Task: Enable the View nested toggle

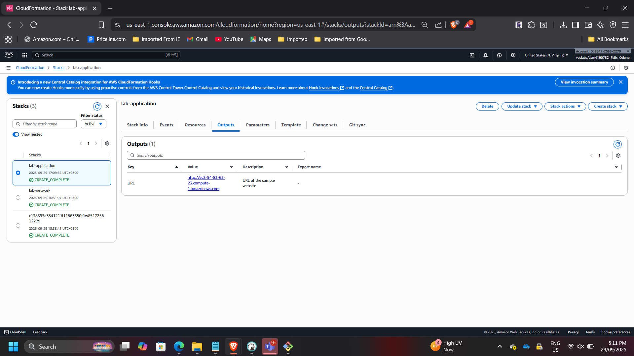Action: pos(16,134)
